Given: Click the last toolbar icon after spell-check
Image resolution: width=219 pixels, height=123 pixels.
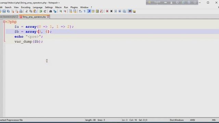Looking at the screenshot, I should pos(134,11).
